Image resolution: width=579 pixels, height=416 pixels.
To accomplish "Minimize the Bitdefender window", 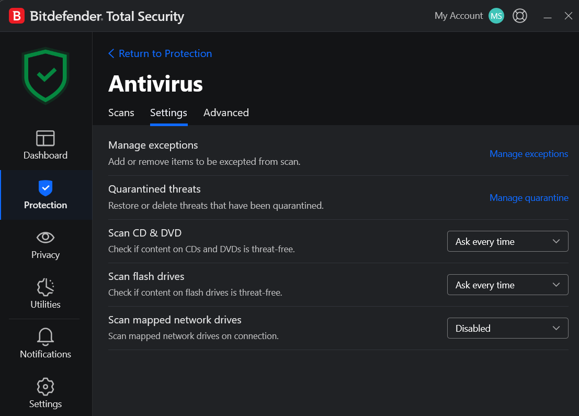I will [547, 16].
